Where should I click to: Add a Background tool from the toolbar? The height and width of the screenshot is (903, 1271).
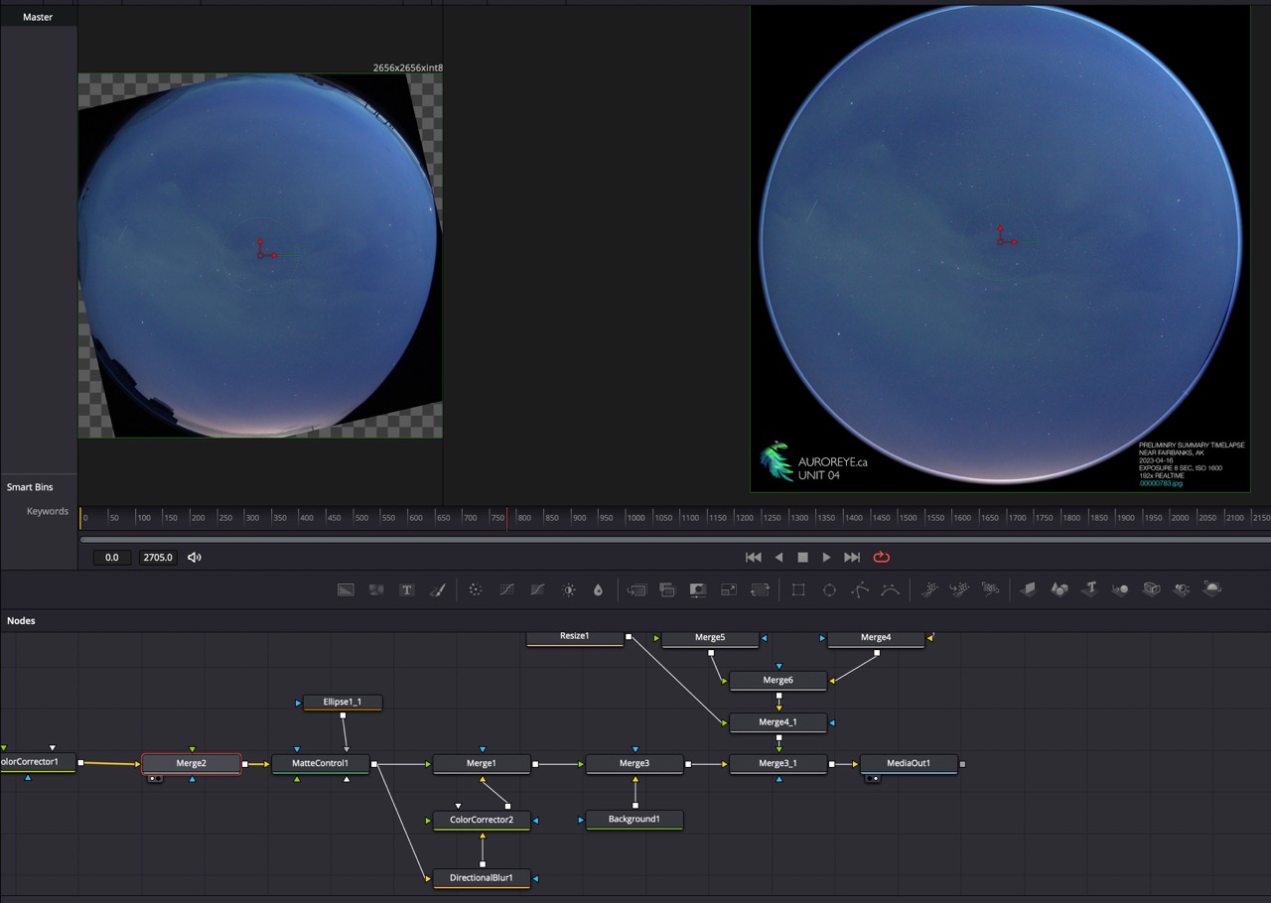pos(346,589)
